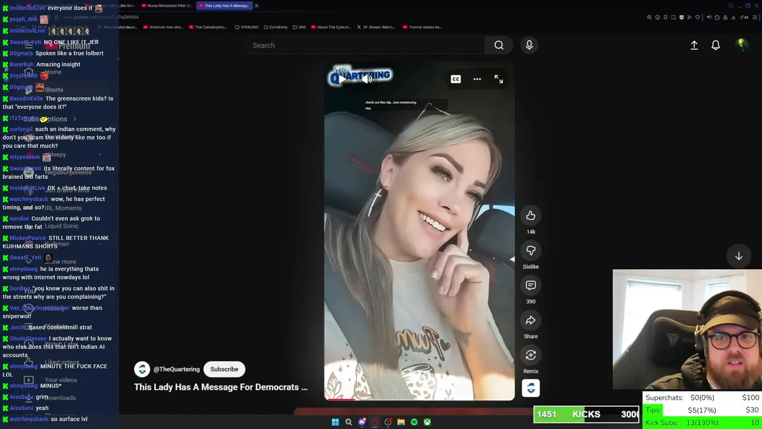Open 'AF Stream Watch...' bookmark
Image resolution: width=762 pixels, height=429 pixels.
376,27
